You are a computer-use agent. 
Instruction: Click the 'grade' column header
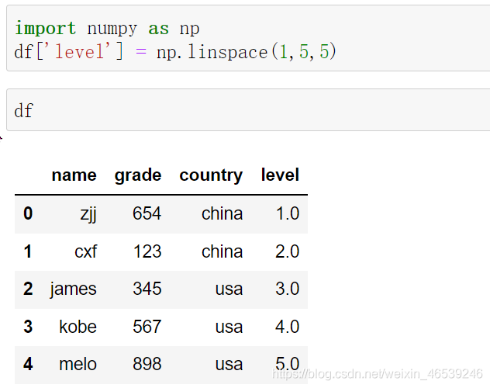tap(138, 175)
